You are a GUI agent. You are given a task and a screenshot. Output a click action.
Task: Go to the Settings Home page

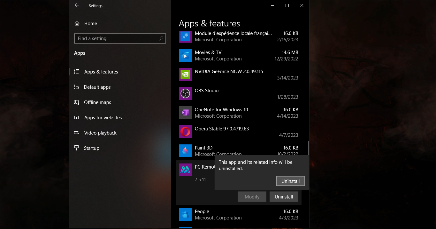coord(120,24)
